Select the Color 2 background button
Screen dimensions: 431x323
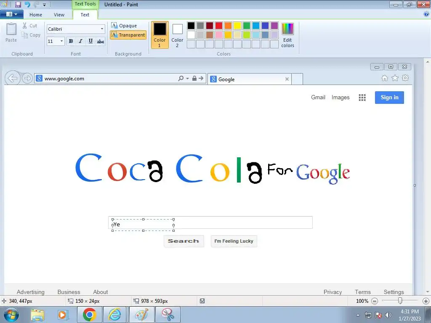(x=177, y=35)
